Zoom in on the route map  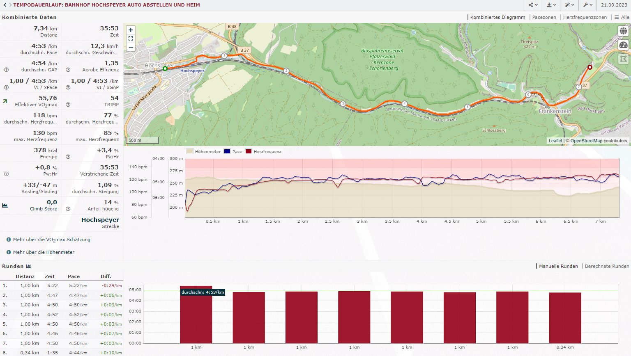[131, 30]
